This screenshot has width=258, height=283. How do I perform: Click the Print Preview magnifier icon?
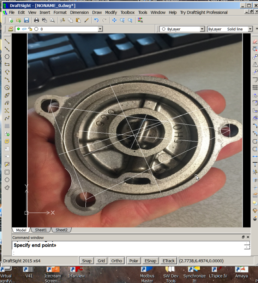tap(52, 20)
